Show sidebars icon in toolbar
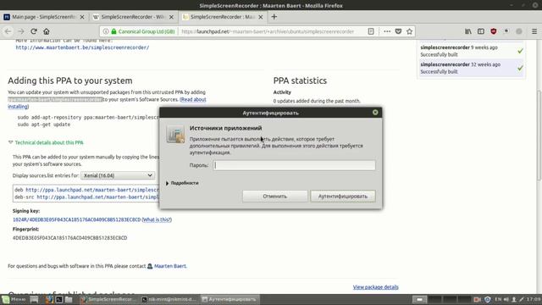 click(481, 31)
